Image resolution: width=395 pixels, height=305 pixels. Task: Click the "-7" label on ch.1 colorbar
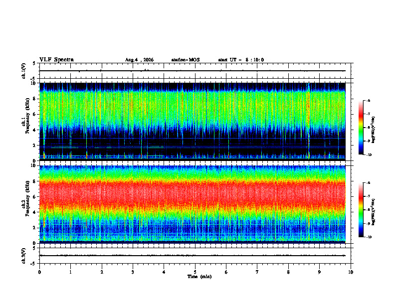click(x=368, y=114)
